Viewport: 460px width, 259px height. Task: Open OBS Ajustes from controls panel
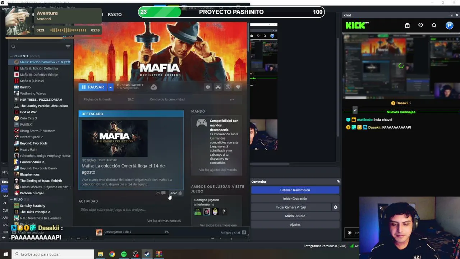click(295, 224)
